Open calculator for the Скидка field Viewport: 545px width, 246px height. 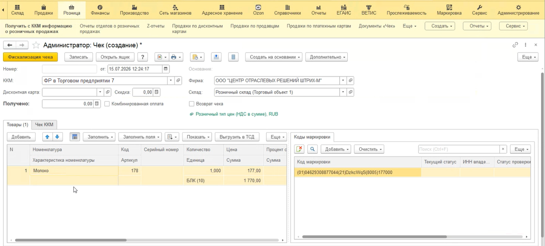[x=157, y=92]
